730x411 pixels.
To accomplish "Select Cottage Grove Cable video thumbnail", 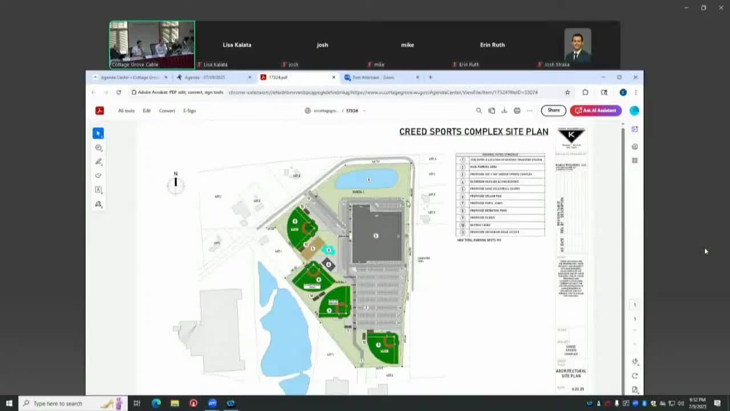I will coord(152,45).
